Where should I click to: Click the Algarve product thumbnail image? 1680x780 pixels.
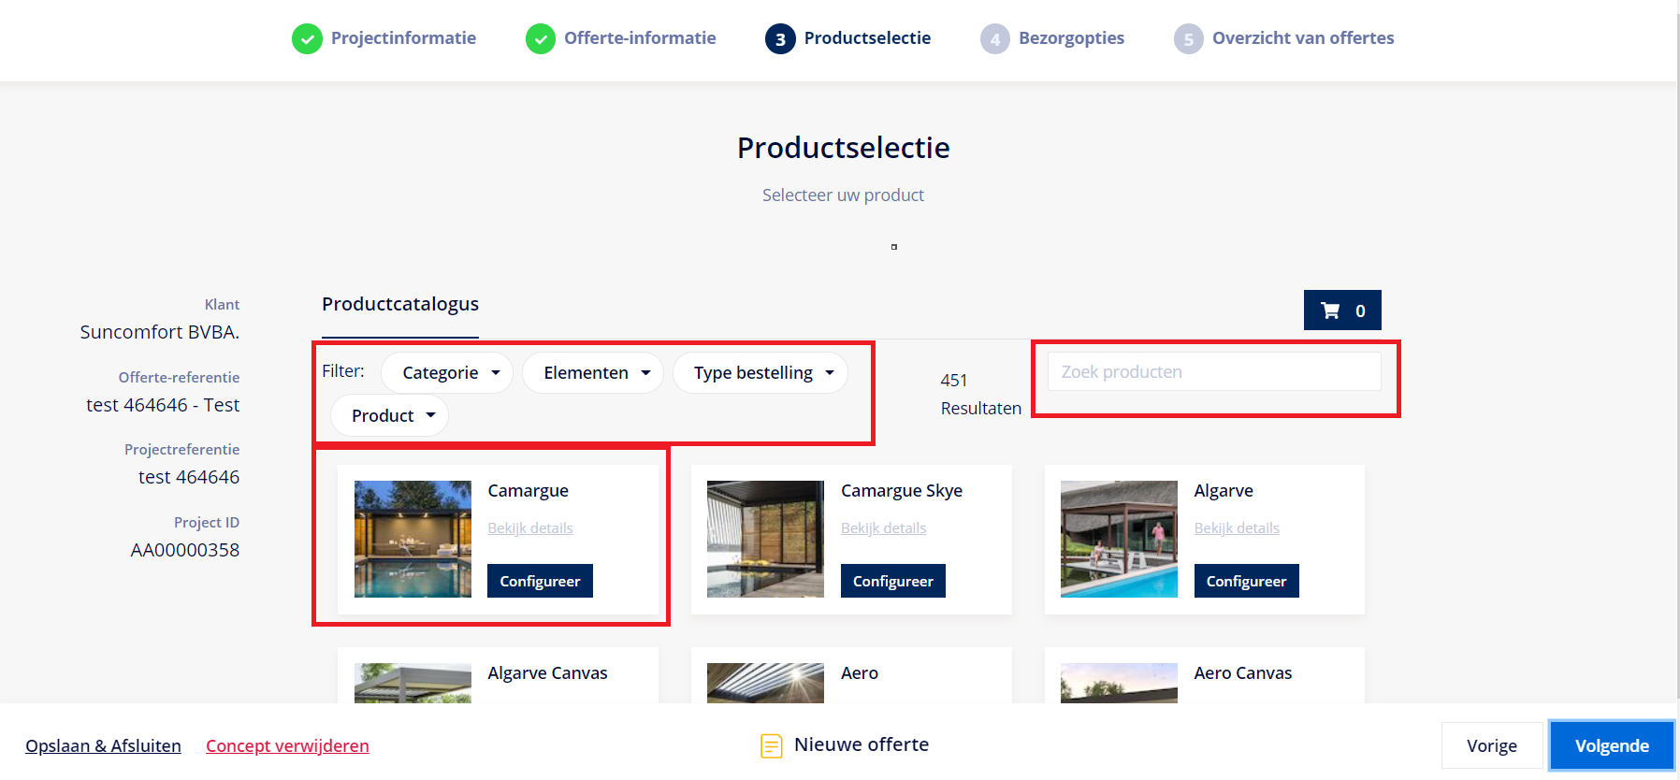[1119, 539]
